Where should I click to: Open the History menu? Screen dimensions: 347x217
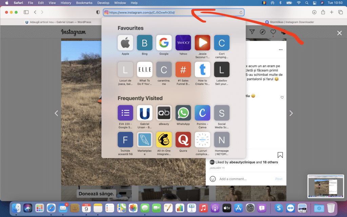coord(66,3)
